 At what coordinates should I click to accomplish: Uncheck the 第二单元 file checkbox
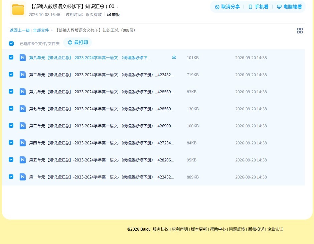pyautogui.click(x=11, y=74)
